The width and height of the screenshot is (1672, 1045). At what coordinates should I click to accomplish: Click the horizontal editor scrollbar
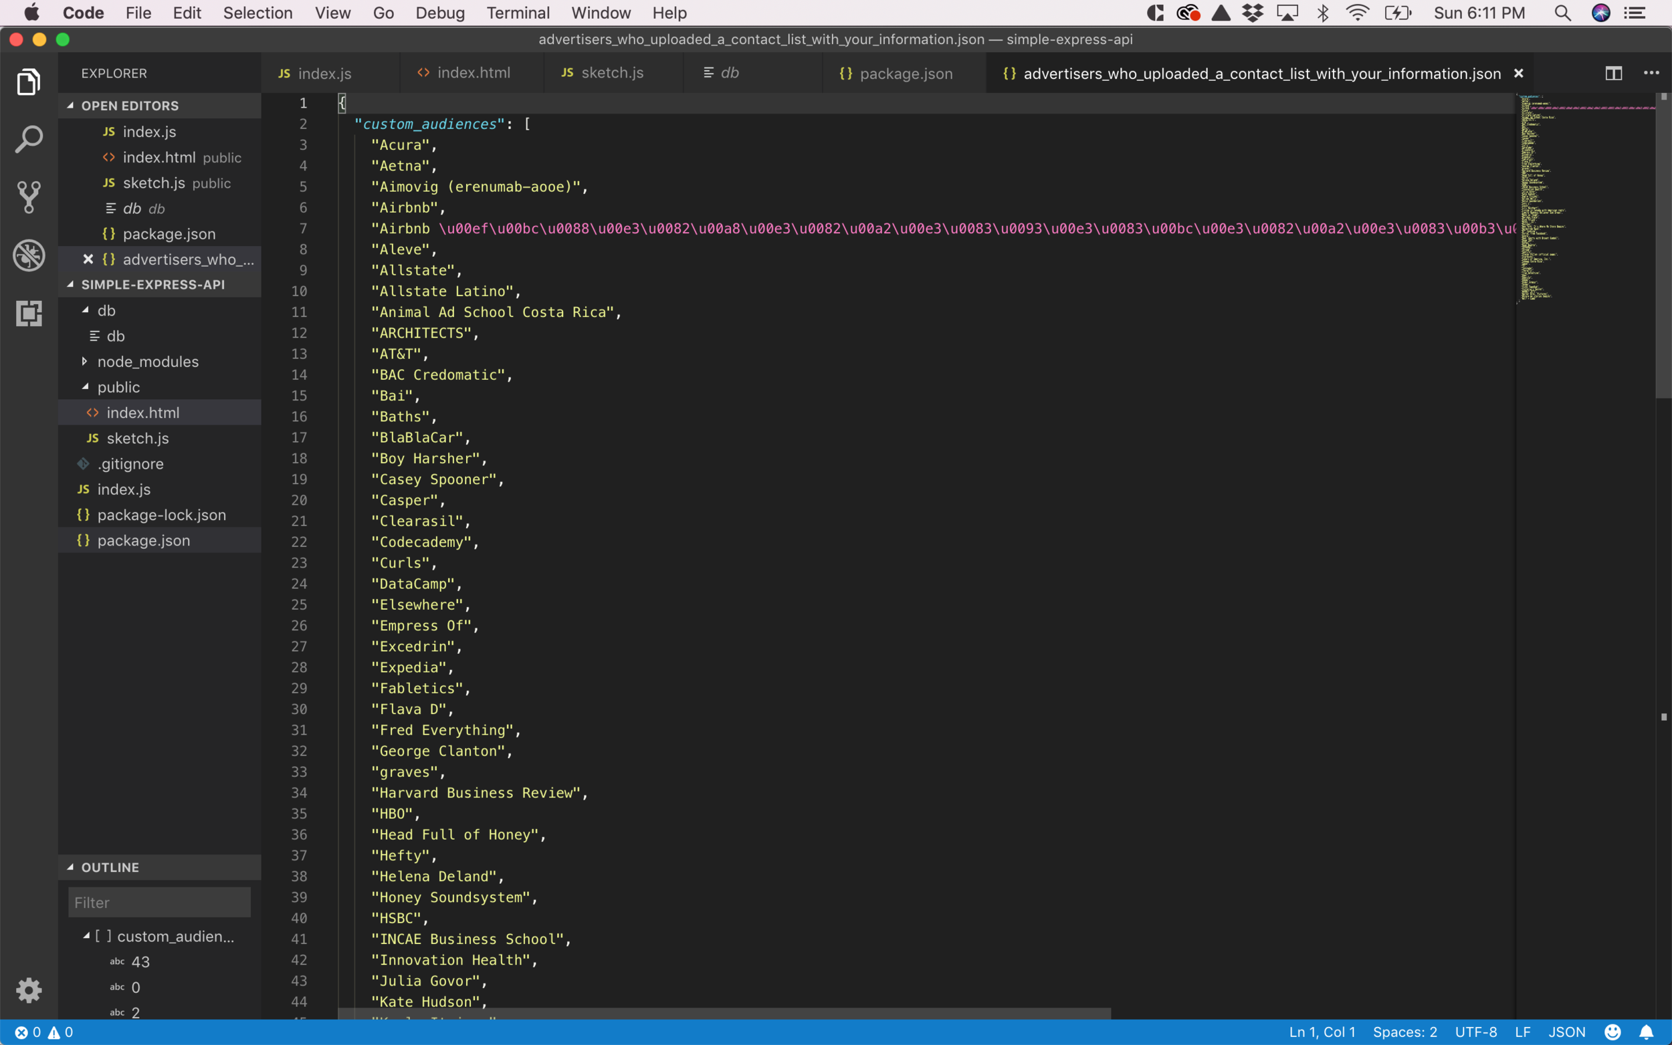click(x=724, y=1013)
